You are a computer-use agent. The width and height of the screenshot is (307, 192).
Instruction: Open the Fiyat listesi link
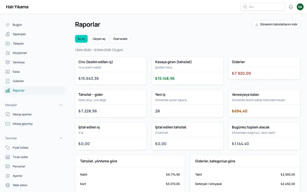(34, 148)
